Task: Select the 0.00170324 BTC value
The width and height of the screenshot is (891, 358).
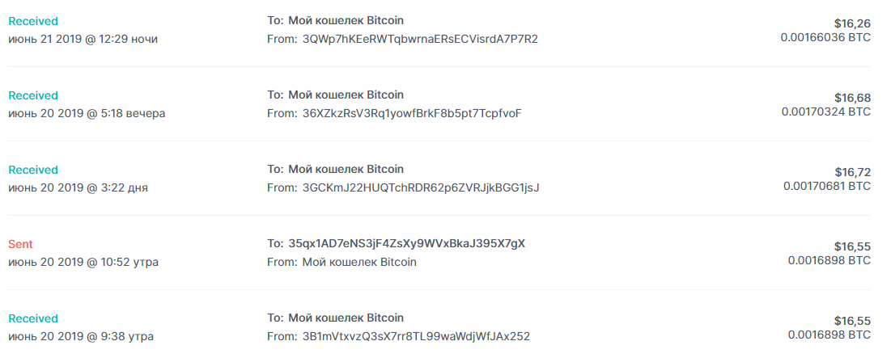Action: (825, 112)
